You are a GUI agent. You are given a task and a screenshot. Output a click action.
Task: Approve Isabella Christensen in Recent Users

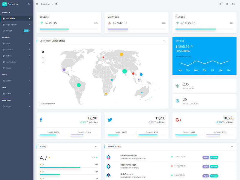pos(214,157)
